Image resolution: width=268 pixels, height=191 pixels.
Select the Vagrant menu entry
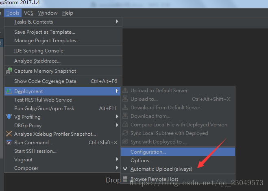pyautogui.click(x=62, y=160)
